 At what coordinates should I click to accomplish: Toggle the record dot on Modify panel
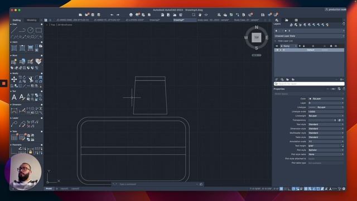pos(41,73)
